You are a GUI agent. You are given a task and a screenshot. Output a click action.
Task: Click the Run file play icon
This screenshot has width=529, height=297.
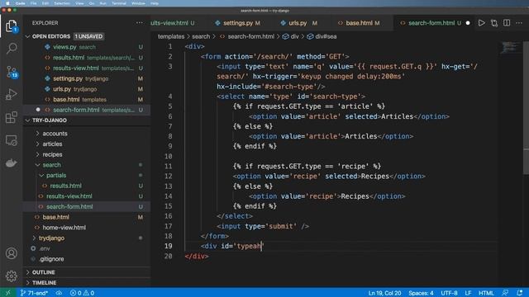(x=481, y=23)
